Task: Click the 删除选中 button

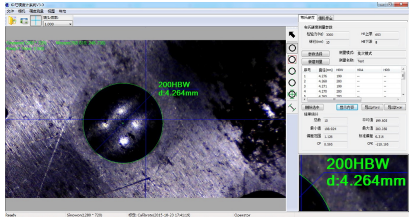Action: click(312, 107)
